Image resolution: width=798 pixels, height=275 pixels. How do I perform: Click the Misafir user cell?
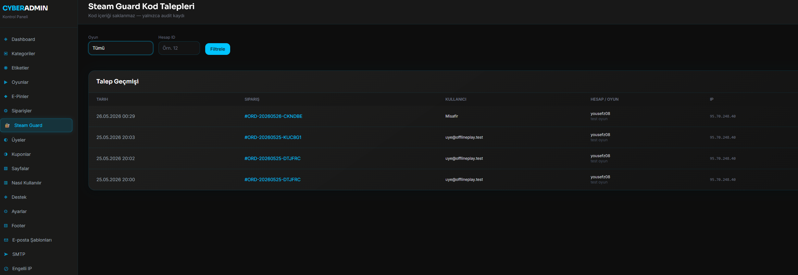tap(452, 116)
